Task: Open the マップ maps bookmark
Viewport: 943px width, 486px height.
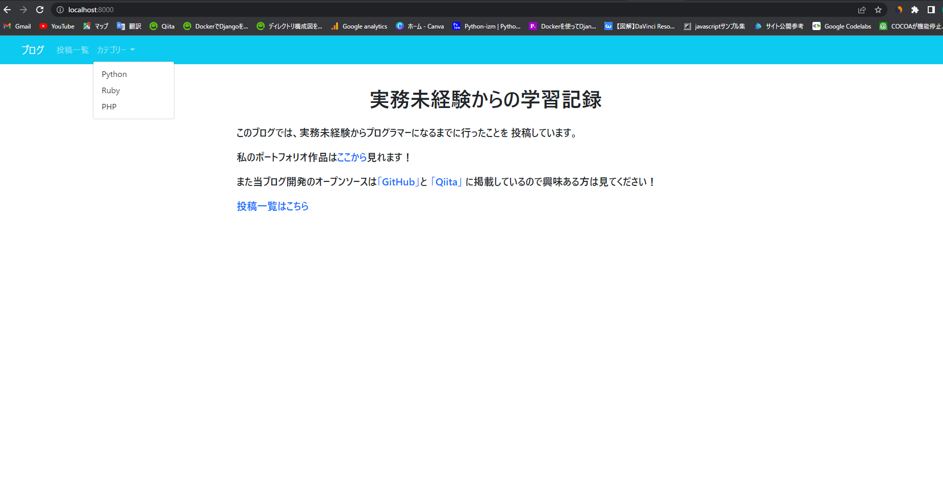Action: (x=96, y=26)
